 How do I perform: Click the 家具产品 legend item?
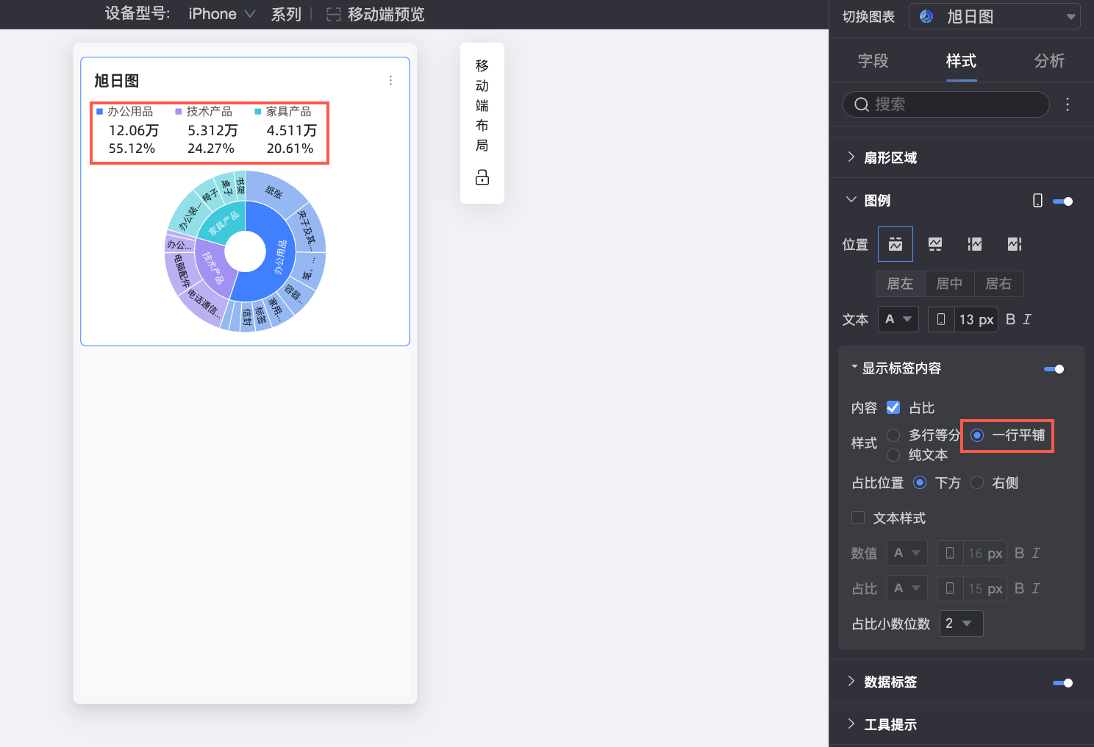click(x=284, y=111)
